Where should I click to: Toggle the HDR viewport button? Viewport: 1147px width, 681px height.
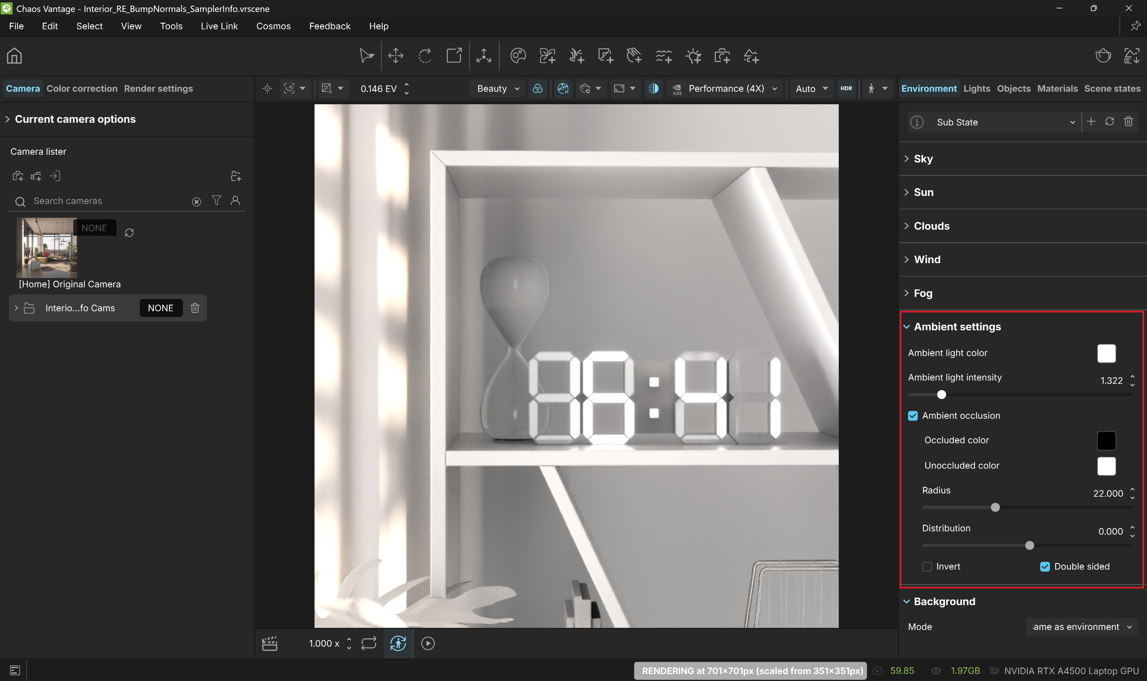pyautogui.click(x=846, y=89)
